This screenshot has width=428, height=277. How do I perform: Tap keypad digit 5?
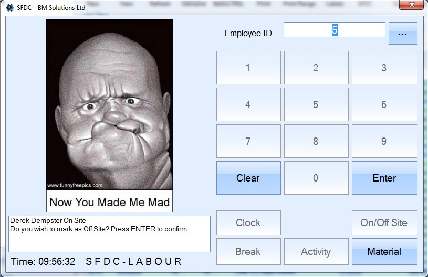pos(316,104)
